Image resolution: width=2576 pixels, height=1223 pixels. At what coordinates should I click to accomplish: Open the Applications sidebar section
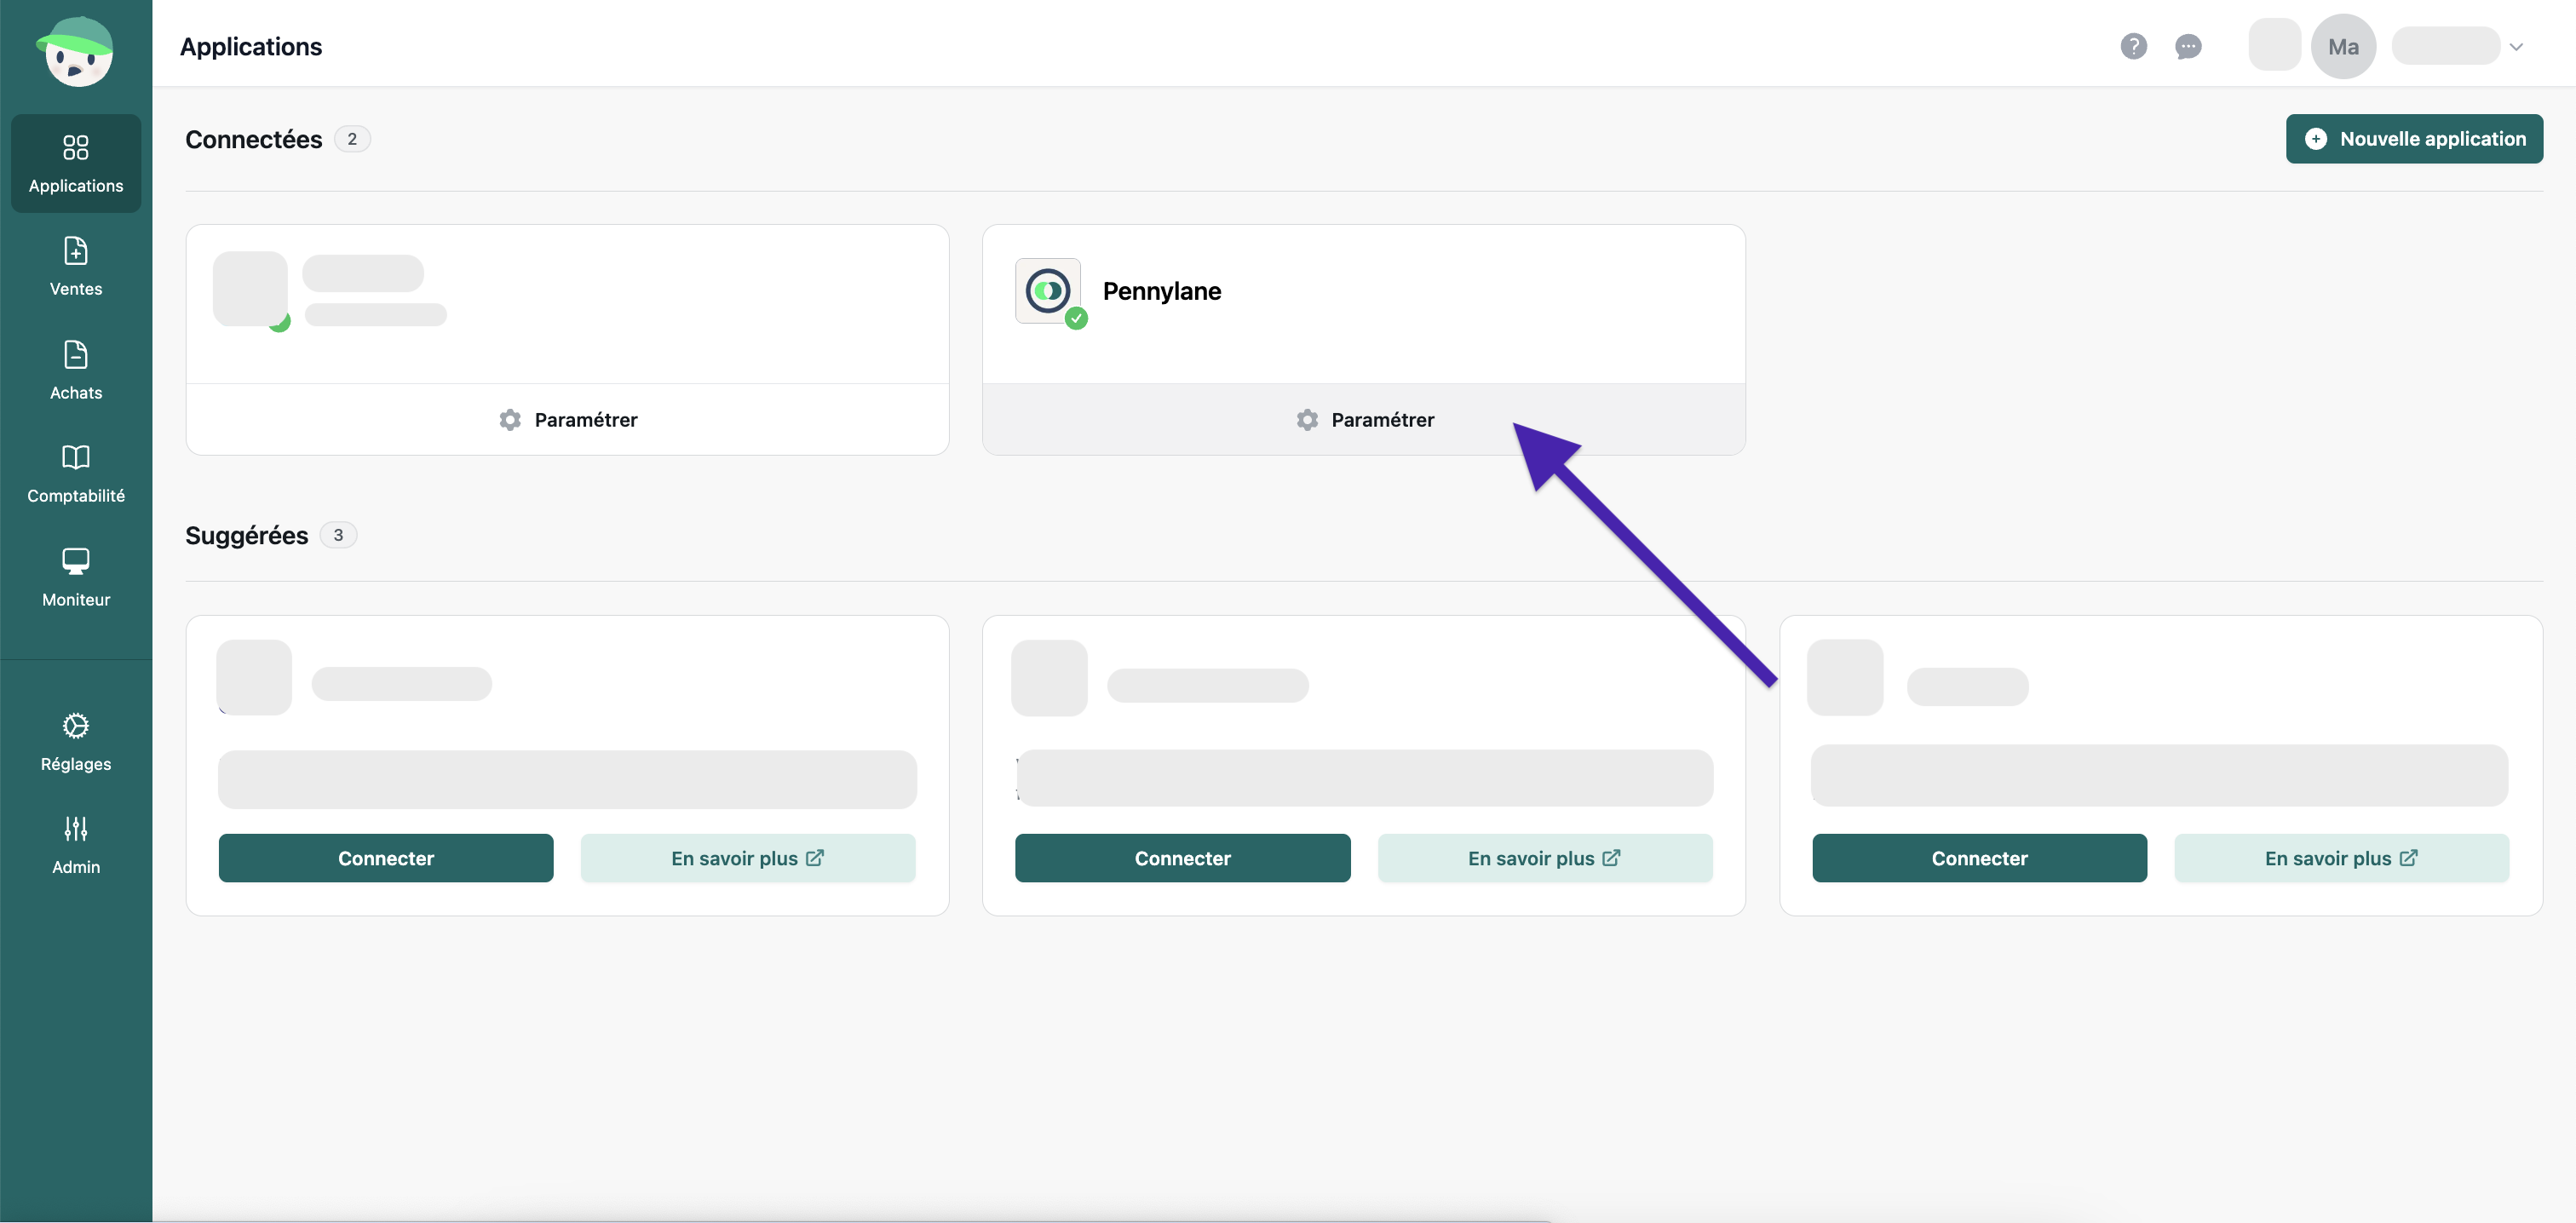pos(76,163)
